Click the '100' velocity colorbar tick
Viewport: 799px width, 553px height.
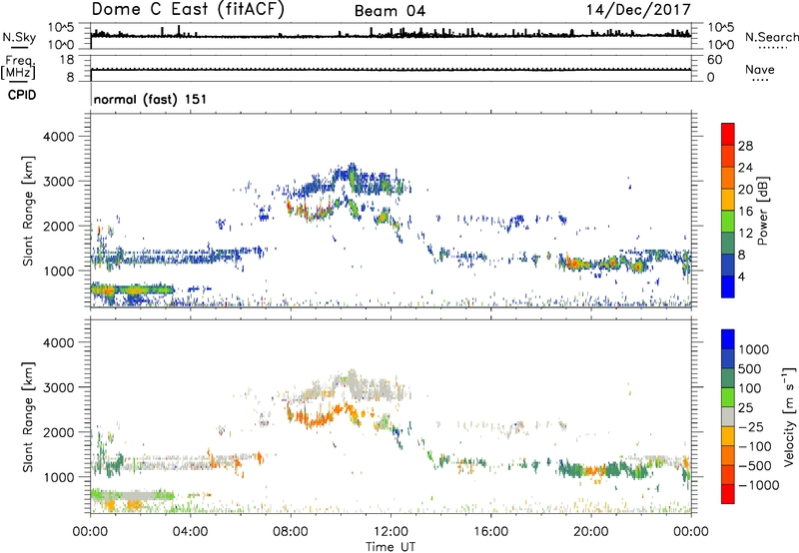[750, 388]
